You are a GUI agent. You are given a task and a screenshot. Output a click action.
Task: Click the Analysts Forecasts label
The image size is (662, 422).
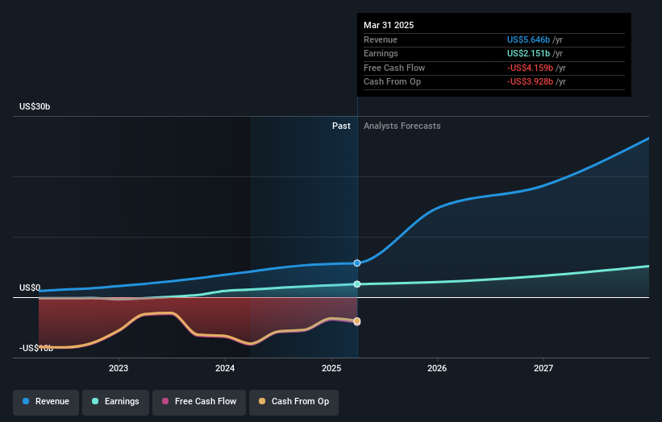click(x=402, y=126)
